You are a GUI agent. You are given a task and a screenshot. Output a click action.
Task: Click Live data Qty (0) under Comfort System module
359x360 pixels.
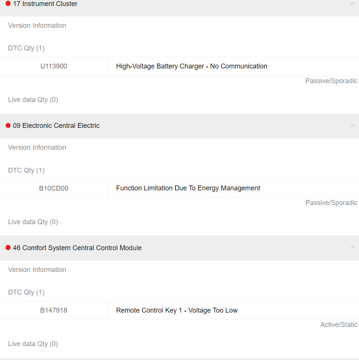33,343
